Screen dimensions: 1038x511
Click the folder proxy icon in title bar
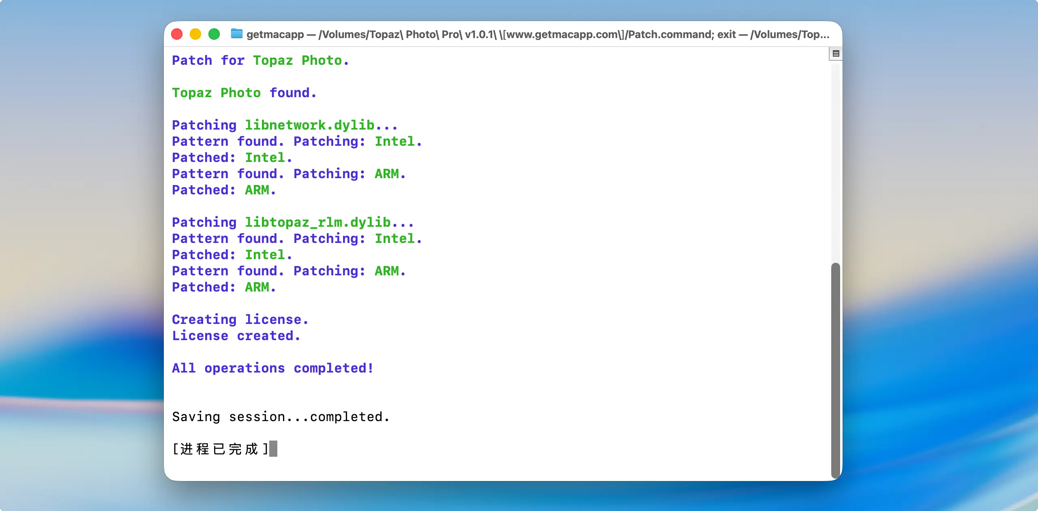pyautogui.click(x=236, y=34)
